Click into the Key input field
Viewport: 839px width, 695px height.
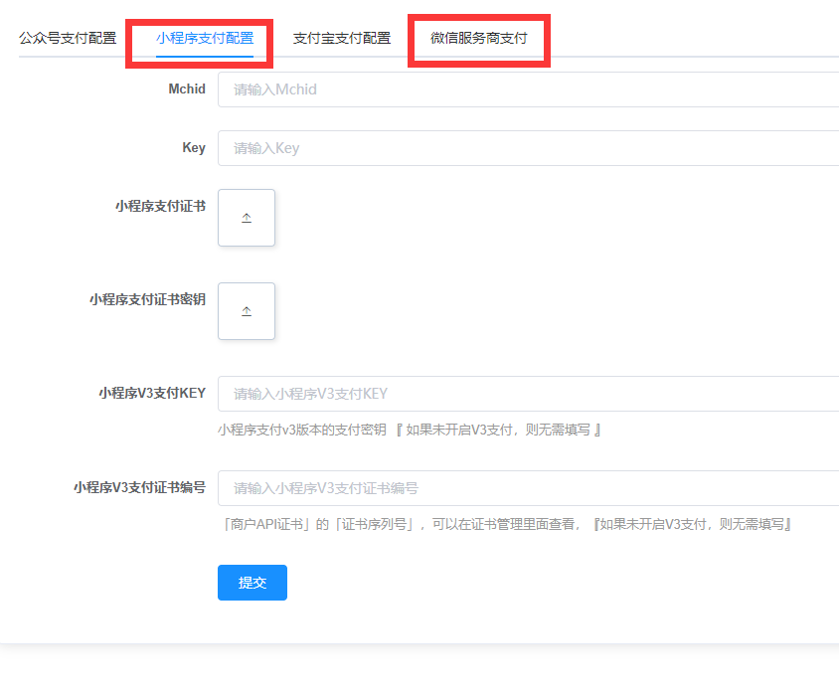[528, 148]
